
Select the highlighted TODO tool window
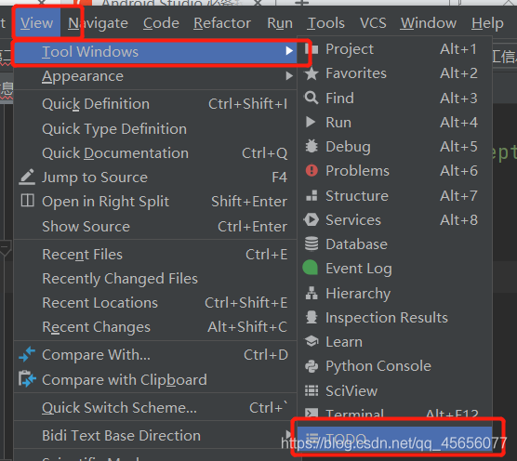pyautogui.click(x=394, y=439)
